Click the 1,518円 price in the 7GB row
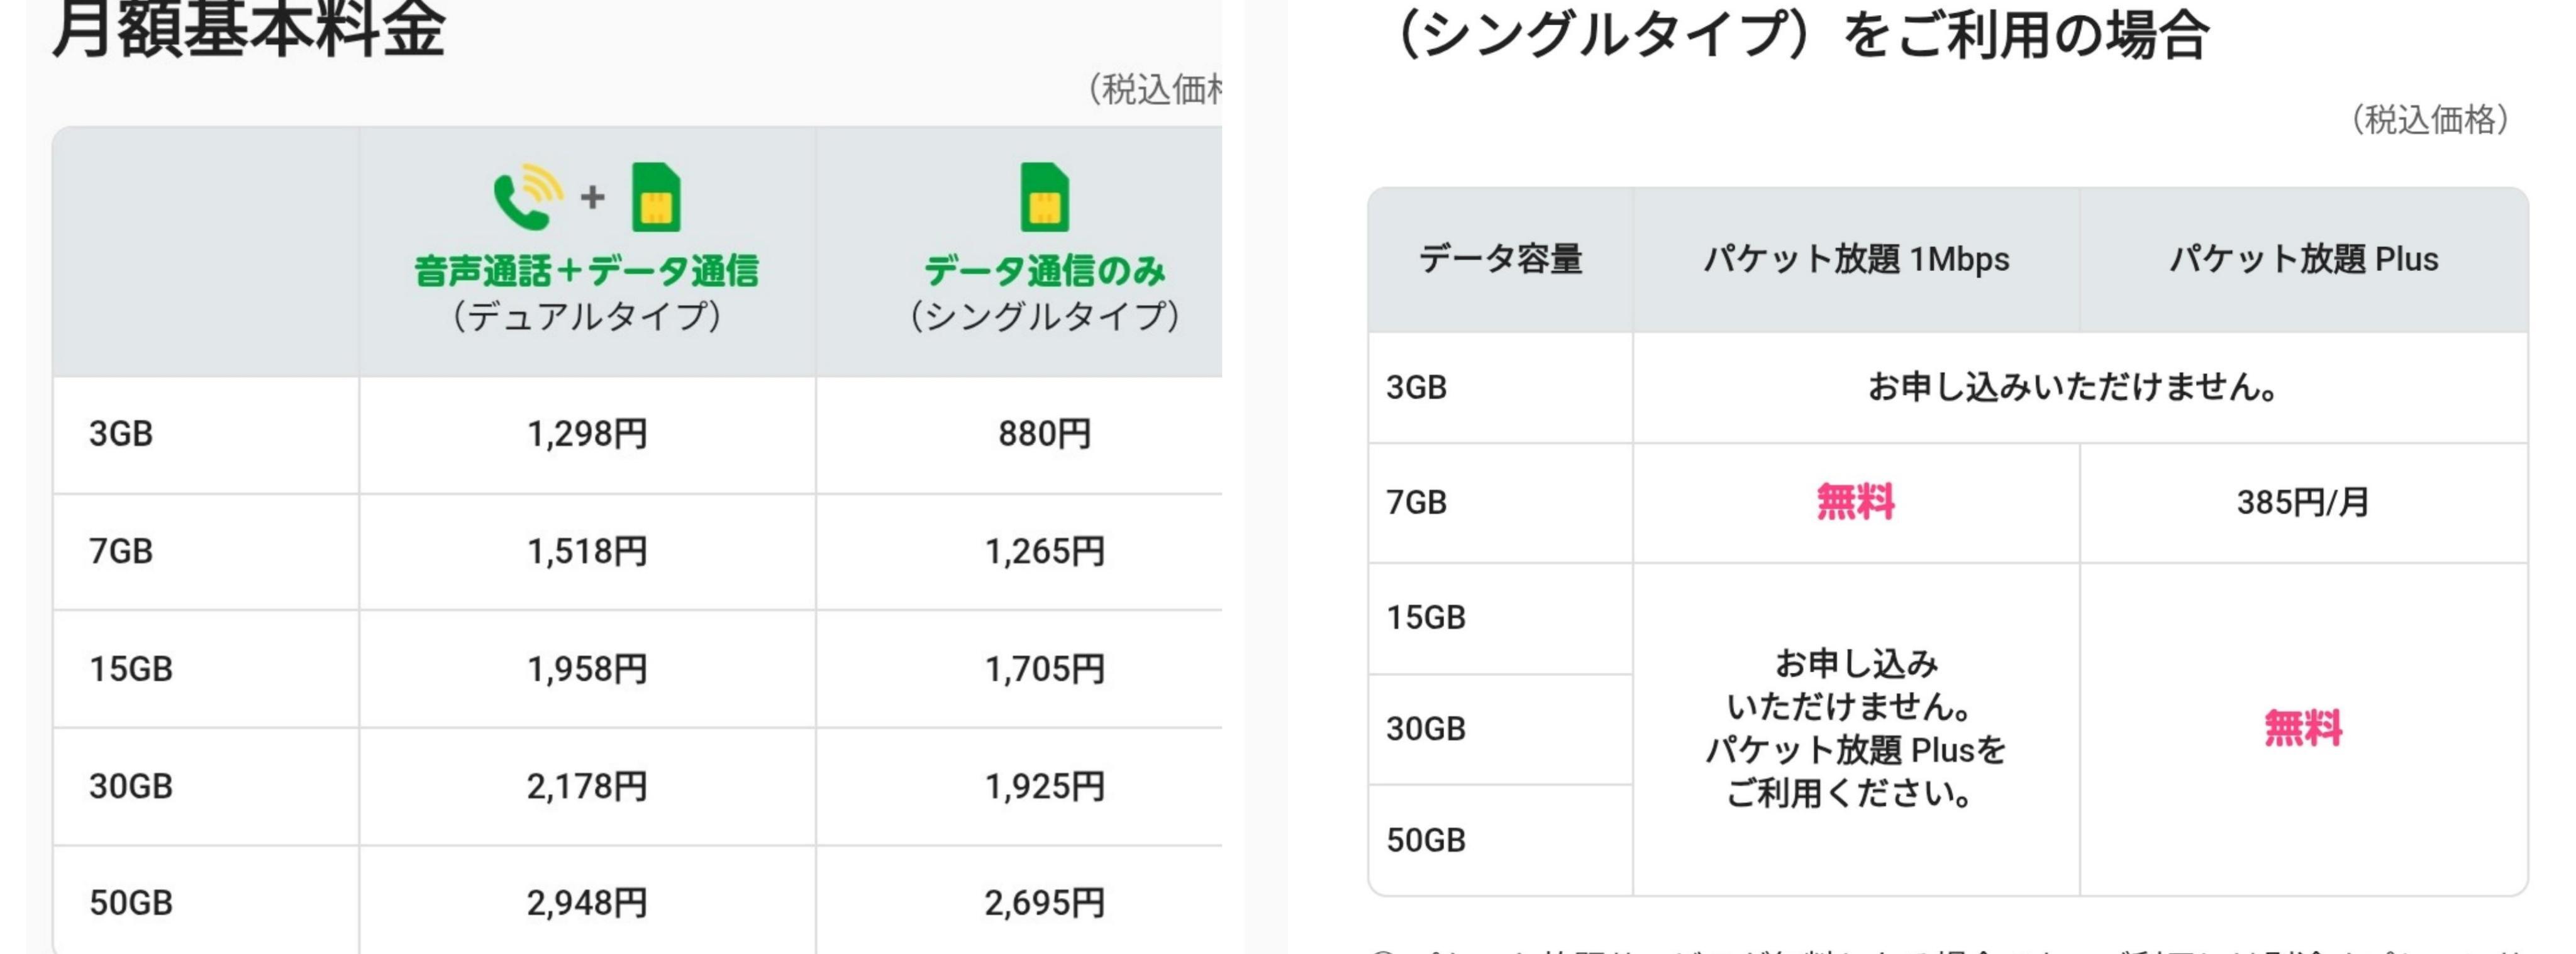Viewport: 2576px width, 954px height. click(587, 551)
